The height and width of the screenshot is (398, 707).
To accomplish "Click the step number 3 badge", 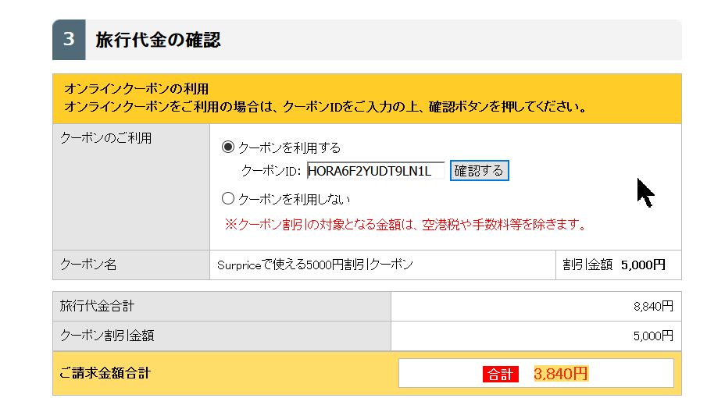I will [x=69, y=40].
